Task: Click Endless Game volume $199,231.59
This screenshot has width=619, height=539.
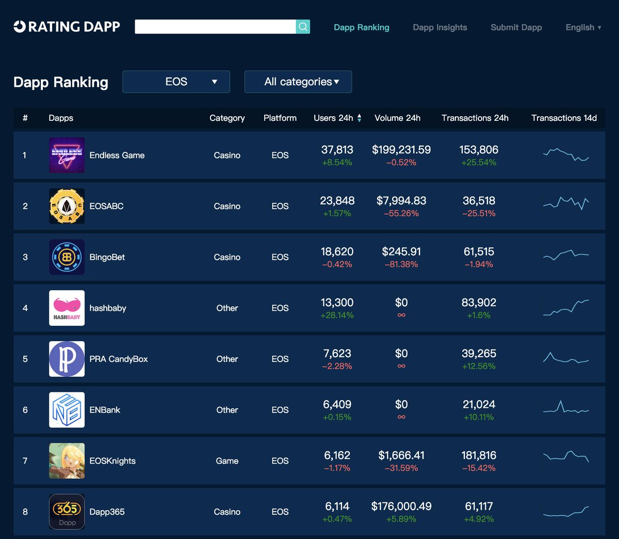Action: pyautogui.click(x=401, y=150)
